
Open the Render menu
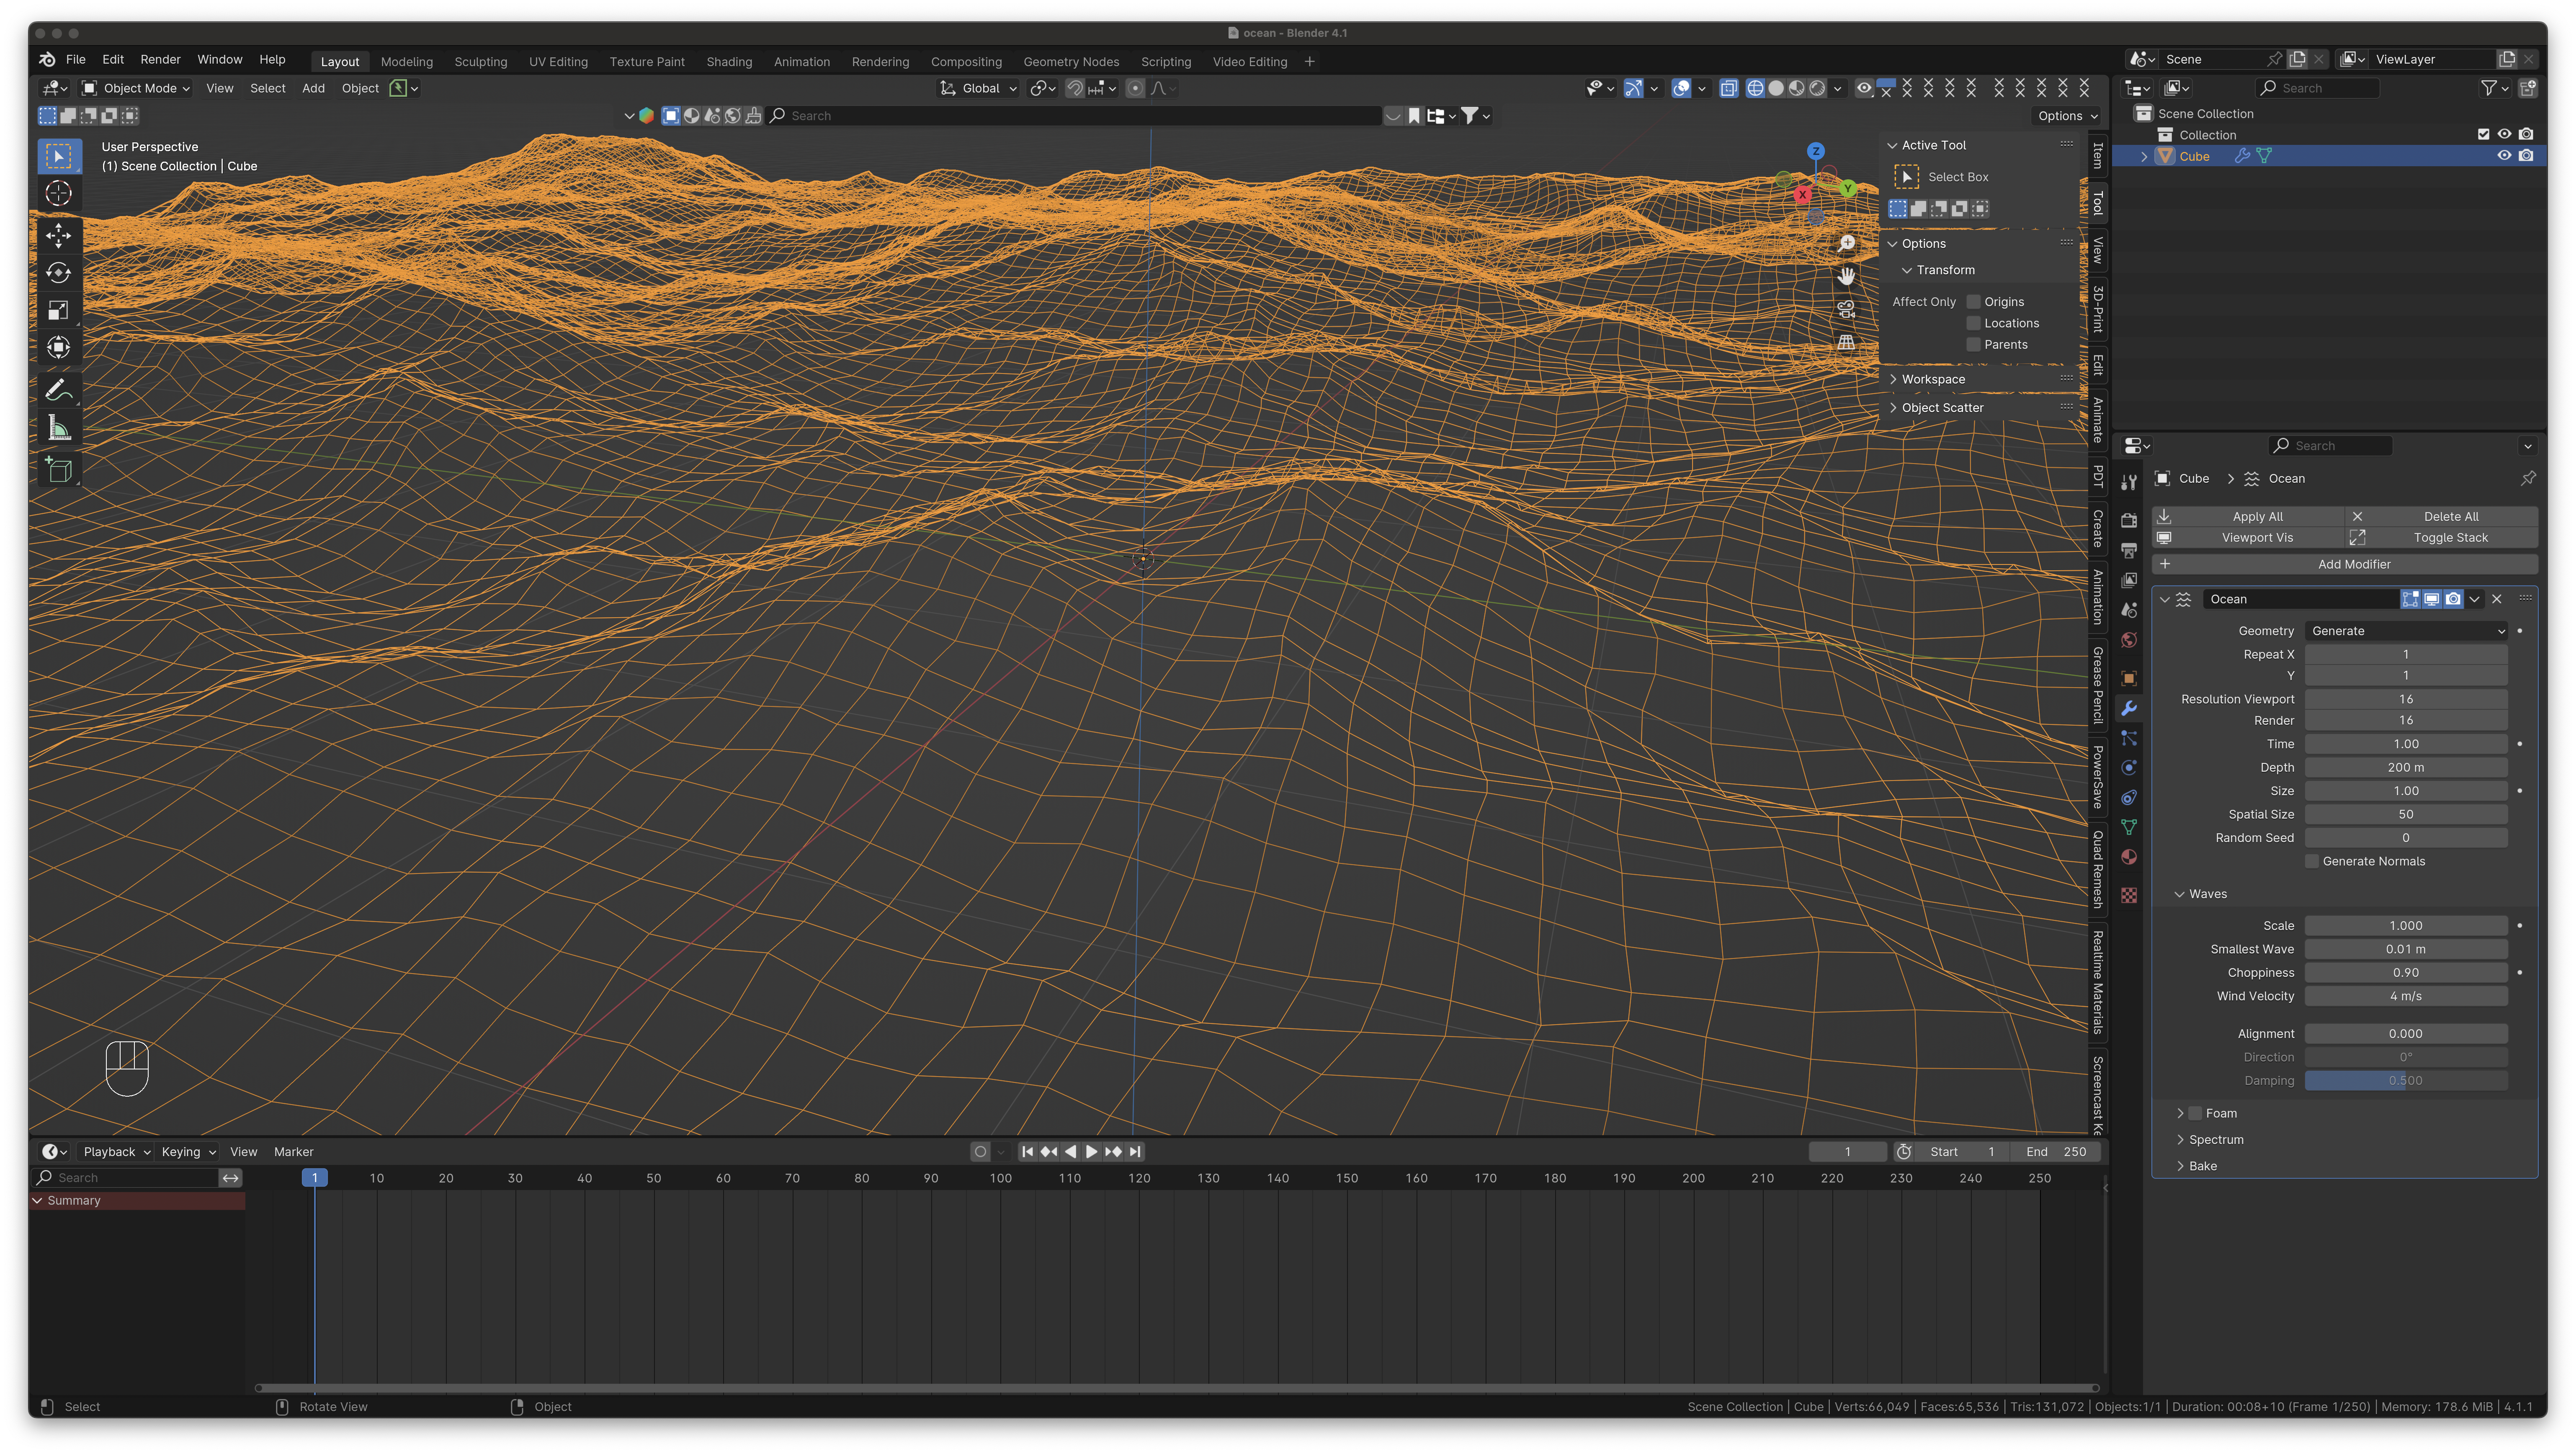point(160,60)
